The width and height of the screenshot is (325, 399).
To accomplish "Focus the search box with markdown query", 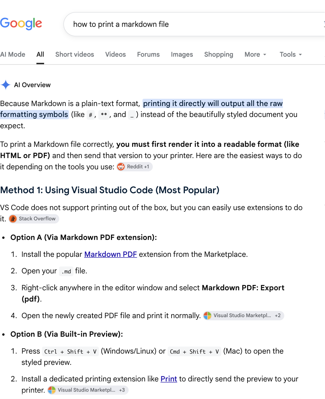I will [x=194, y=24].
